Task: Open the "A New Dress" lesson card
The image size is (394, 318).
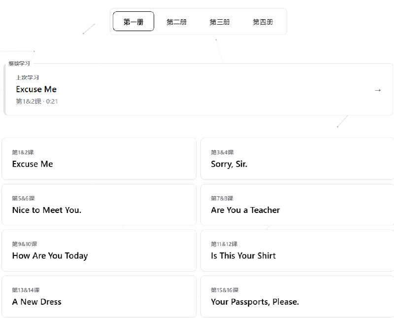Action: point(99,296)
